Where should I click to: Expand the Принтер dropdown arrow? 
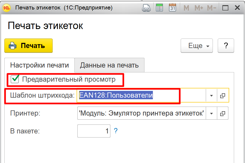211,113
